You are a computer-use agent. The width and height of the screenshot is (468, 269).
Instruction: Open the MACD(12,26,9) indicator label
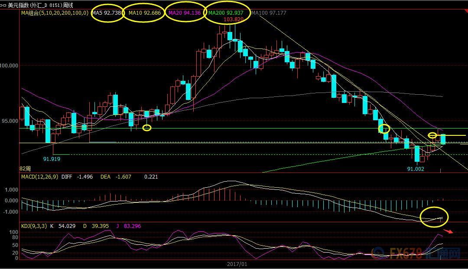pyautogui.click(x=40, y=176)
